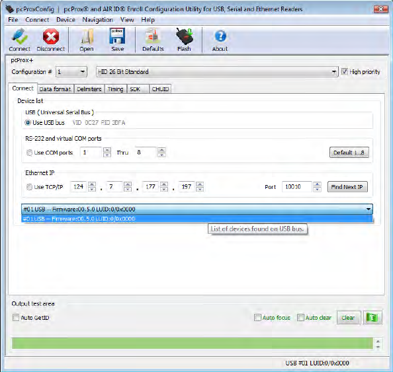Click the third IP octet 177 field
The height and width of the screenshot is (372, 393).
point(151,187)
